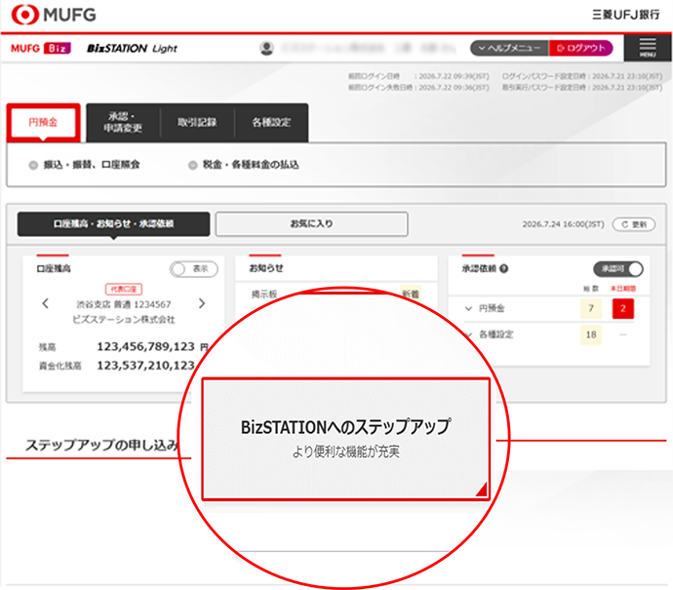Switch to the 取引記録 tab
The image size is (673, 590).
click(196, 124)
